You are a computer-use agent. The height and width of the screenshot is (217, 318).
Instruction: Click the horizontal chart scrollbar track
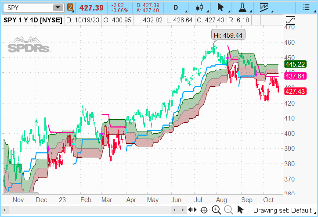(x=89, y=210)
